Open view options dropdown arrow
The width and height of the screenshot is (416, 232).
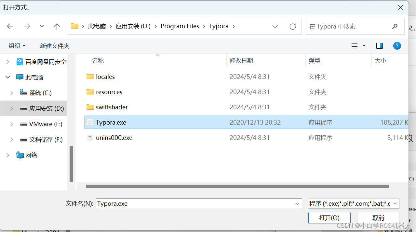364,46
